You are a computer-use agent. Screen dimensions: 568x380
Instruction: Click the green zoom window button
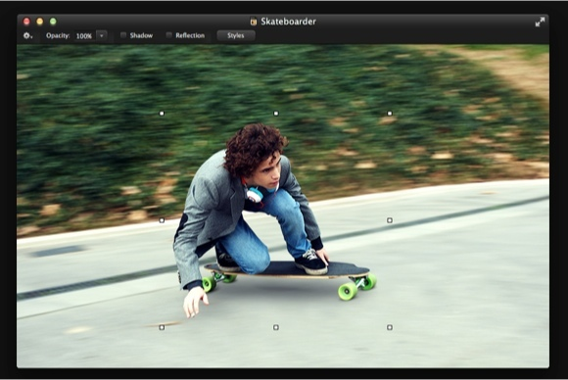[53, 22]
